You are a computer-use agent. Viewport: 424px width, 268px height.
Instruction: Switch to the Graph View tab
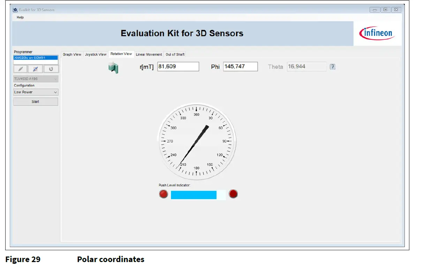click(71, 54)
